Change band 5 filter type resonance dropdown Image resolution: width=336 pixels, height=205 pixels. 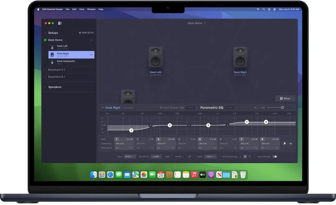click(214, 148)
